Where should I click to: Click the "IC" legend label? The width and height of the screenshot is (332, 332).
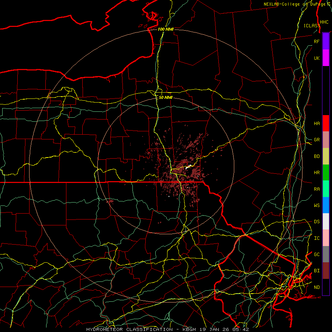[x=317, y=238]
